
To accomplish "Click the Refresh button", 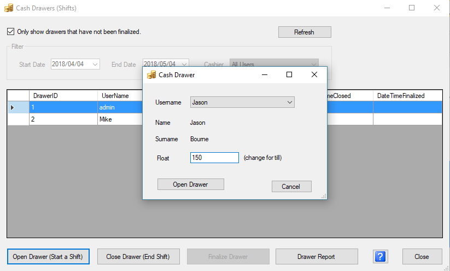I will 304,32.
